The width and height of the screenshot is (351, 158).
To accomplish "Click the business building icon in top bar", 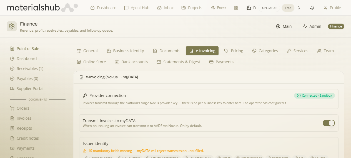I will coord(249,8).
